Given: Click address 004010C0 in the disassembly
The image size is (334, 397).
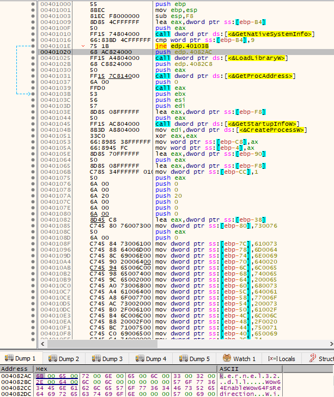Looking at the screenshot, I should tap(56, 285).
